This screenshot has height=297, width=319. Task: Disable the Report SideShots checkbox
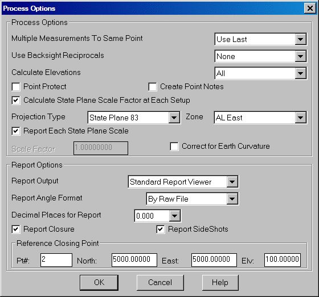coord(161,229)
